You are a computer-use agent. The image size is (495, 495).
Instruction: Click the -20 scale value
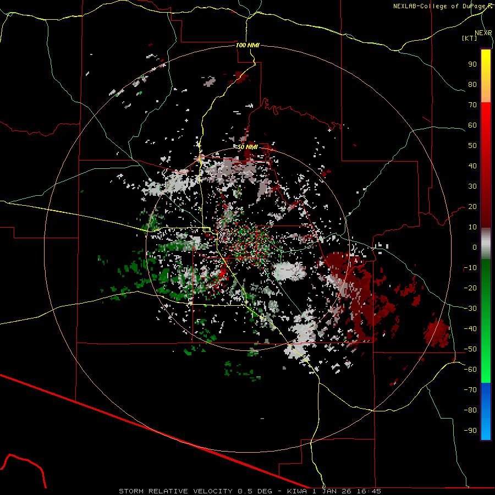coord(470,288)
